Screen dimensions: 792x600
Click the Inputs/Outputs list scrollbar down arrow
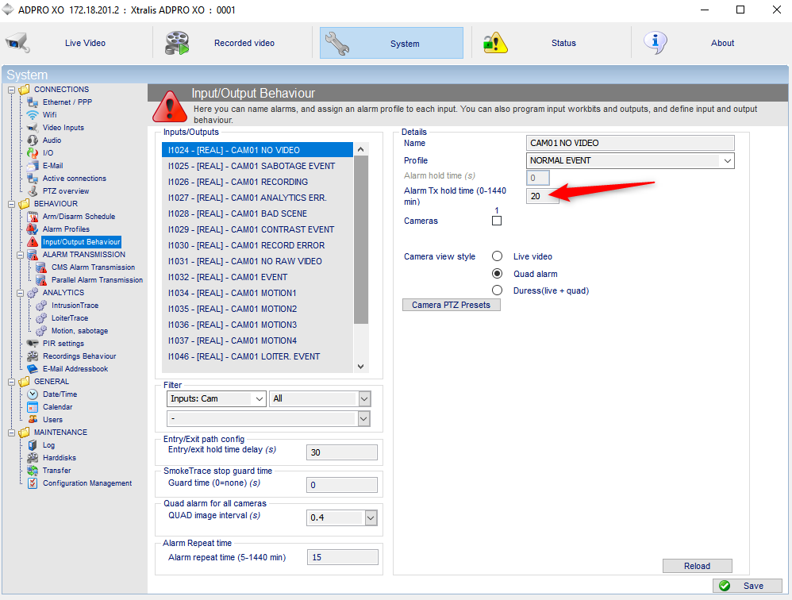(360, 367)
